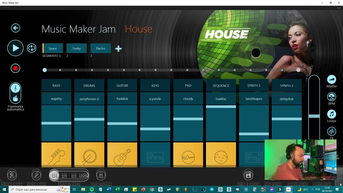This screenshot has width=343, height=193.
Task: Click the Bass track volume slider handle
Action: tap(56, 123)
